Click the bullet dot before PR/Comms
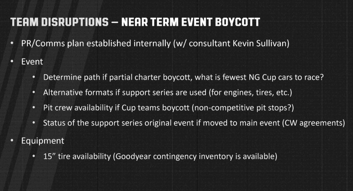The width and height of the screenshot is (353, 191). (12, 43)
